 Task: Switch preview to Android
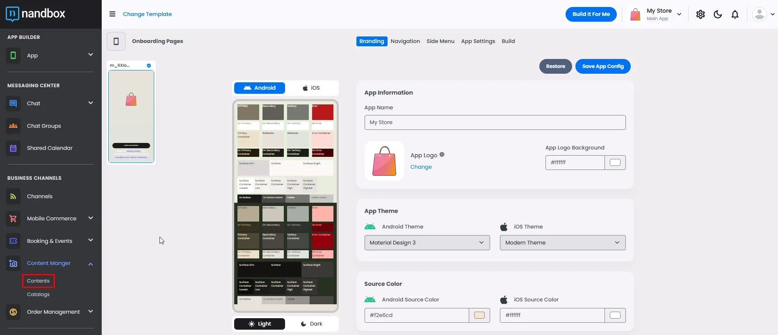pos(260,88)
